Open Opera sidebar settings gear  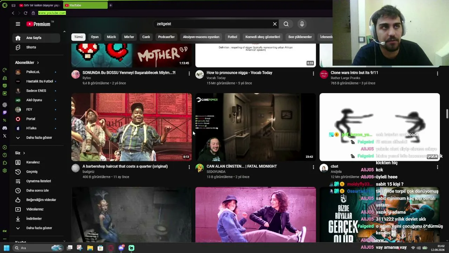tap(5, 171)
